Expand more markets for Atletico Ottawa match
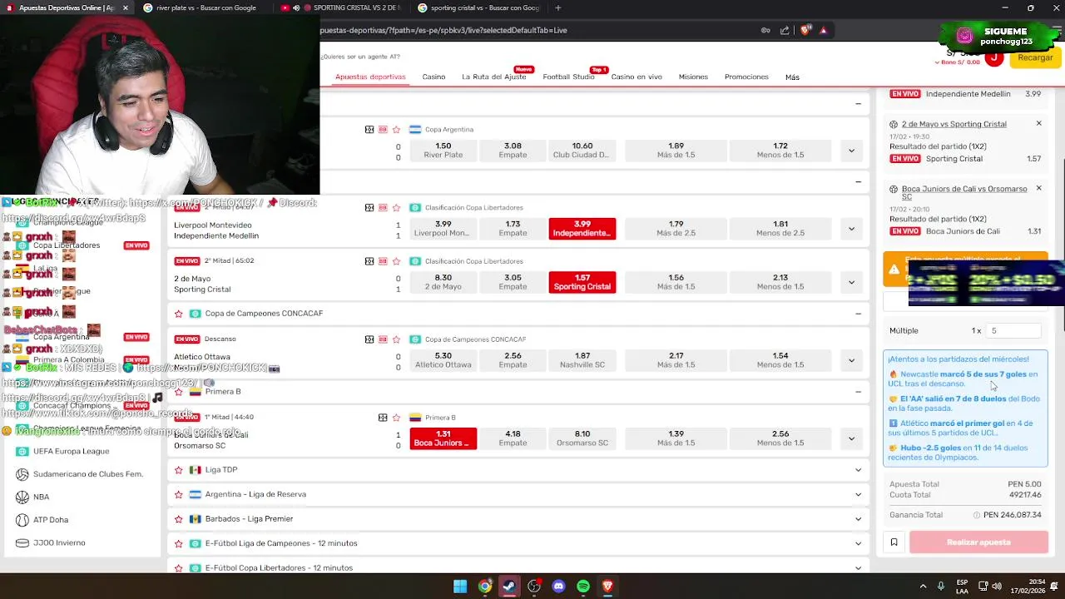The height and width of the screenshot is (599, 1065). [x=851, y=360]
